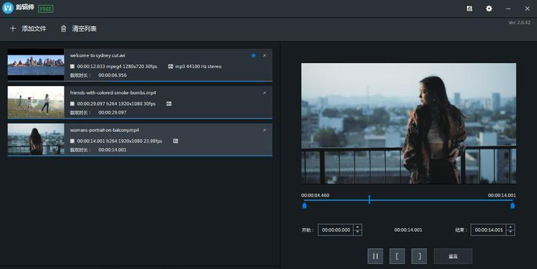Screen dimensions: 537x269
Task: Click the blue timeline seek bar
Action: coord(409,200)
